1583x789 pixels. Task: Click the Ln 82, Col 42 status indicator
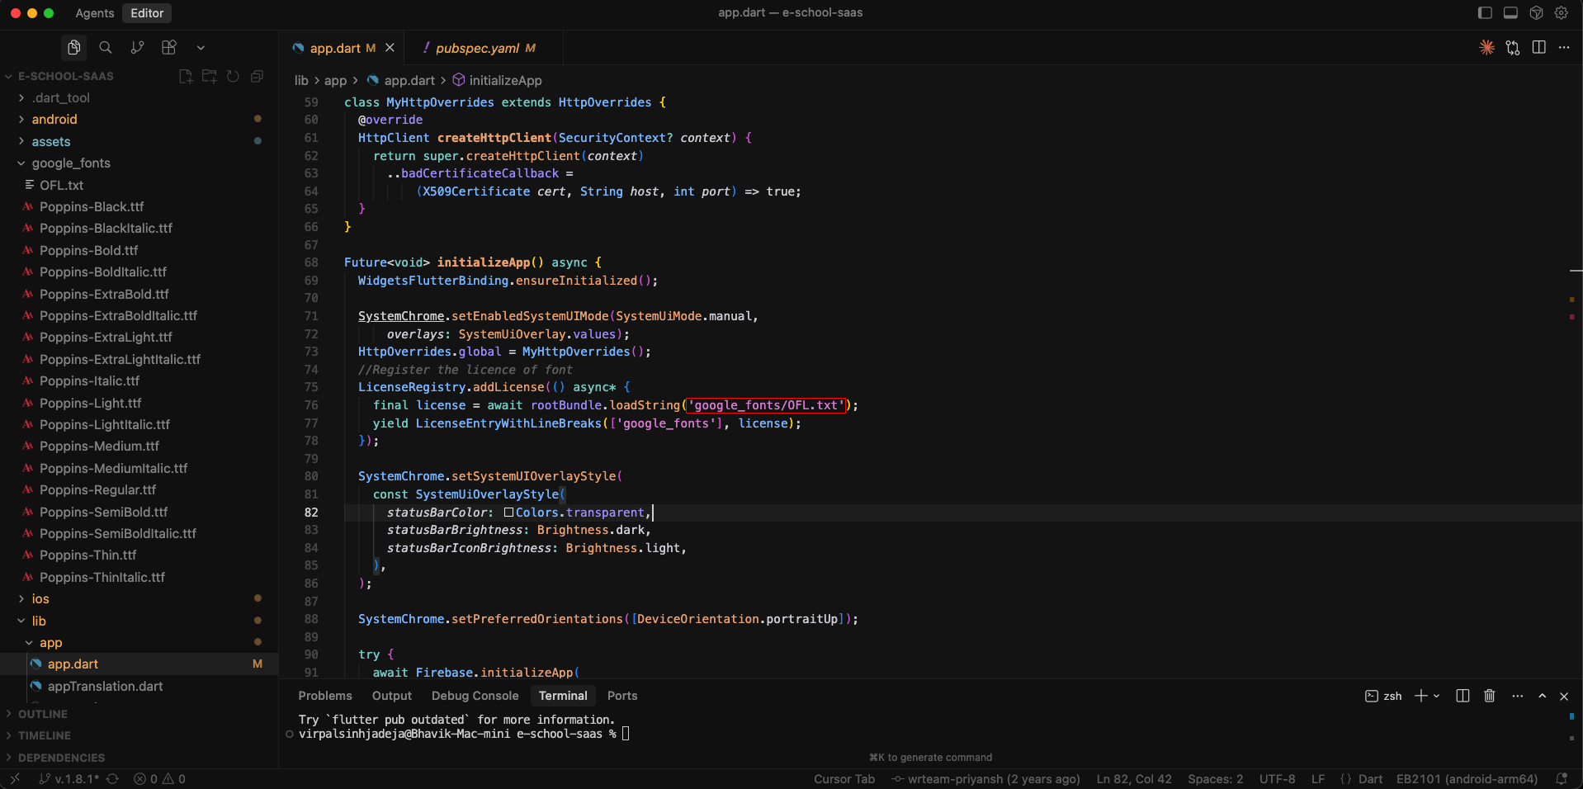coord(1134,778)
